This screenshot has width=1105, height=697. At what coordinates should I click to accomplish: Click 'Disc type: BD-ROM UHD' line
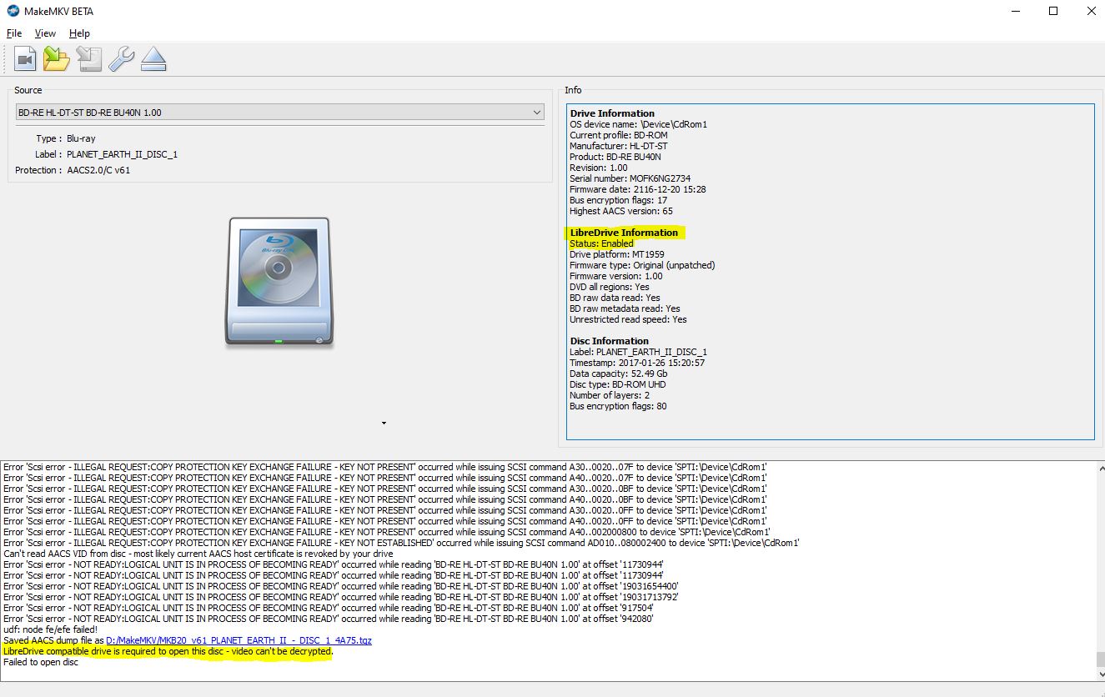[x=617, y=384]
